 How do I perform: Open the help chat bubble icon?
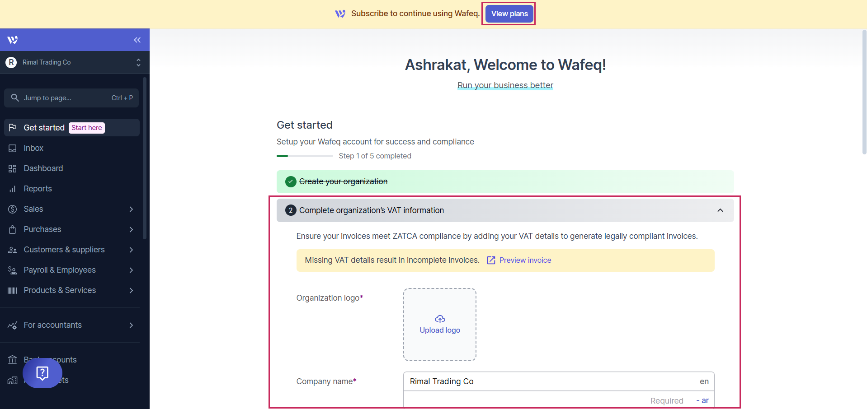tap(42, 373)
